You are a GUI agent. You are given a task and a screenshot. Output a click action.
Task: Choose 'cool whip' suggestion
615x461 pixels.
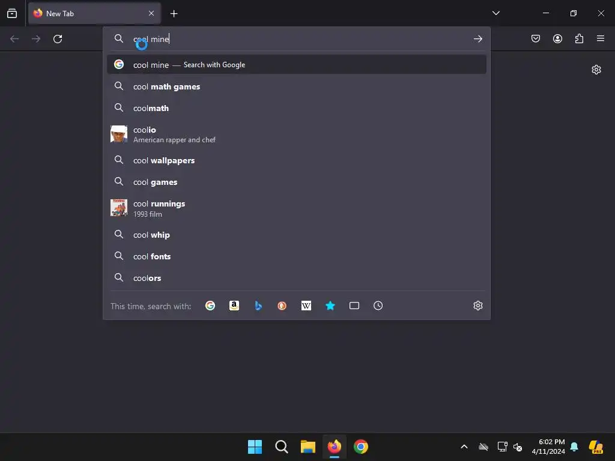pos(297,235)
